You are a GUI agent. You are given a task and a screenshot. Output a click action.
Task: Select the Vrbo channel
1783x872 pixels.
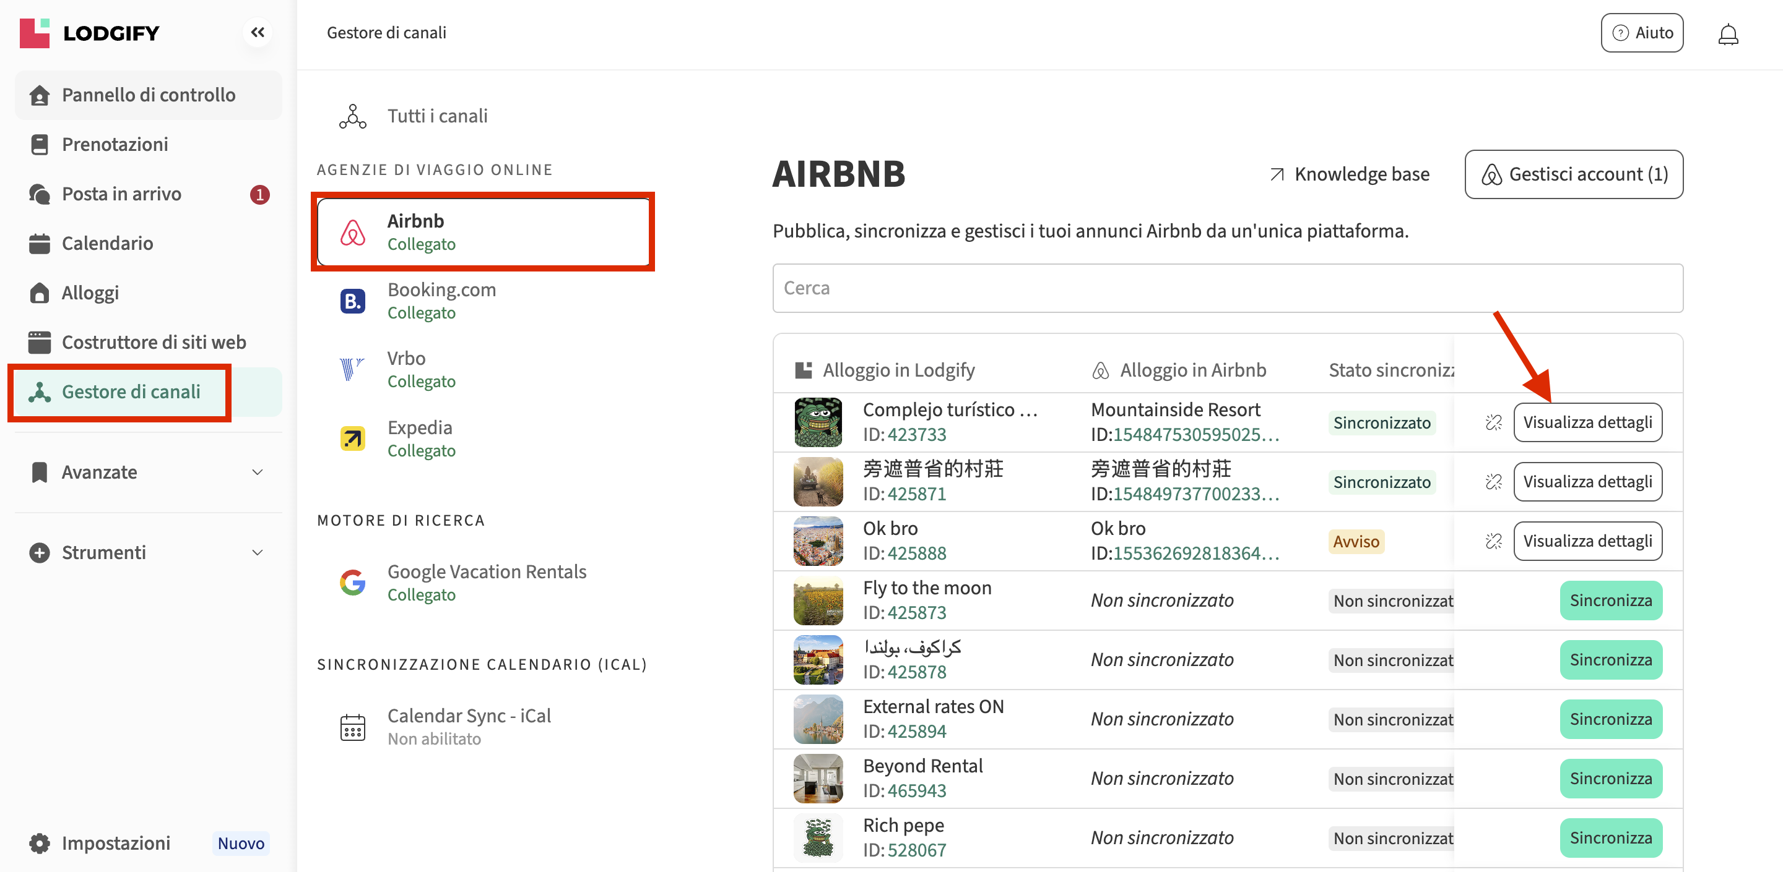pos(406,369)
